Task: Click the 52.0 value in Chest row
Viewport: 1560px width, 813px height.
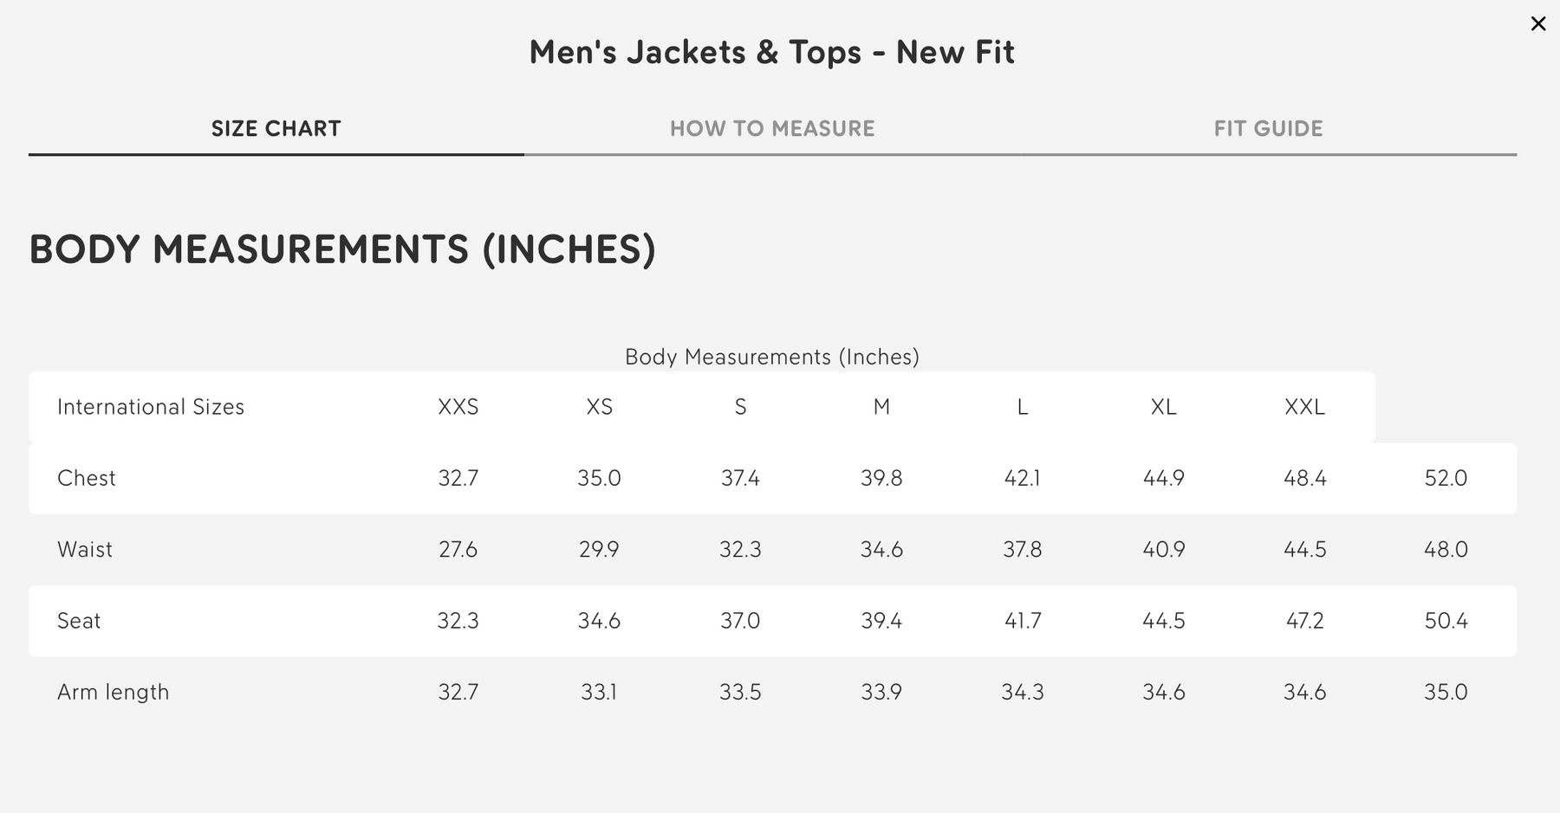Action: pyautogui.click(x=1446, y=478)
